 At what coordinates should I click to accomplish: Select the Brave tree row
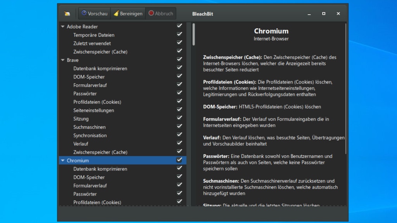click(123, 60)
